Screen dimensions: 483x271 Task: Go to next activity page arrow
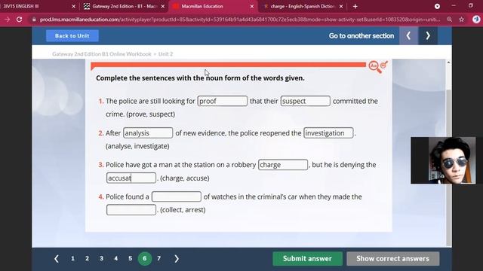pos(177,259)
